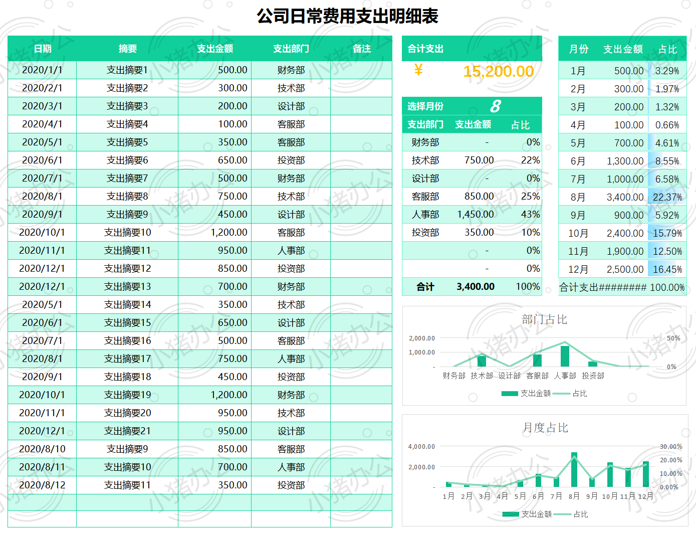Screen dimensions: 696x535
Task: Select 人事部 amount 1,450.00 in the summary
Action: click(x=476, y=214)
